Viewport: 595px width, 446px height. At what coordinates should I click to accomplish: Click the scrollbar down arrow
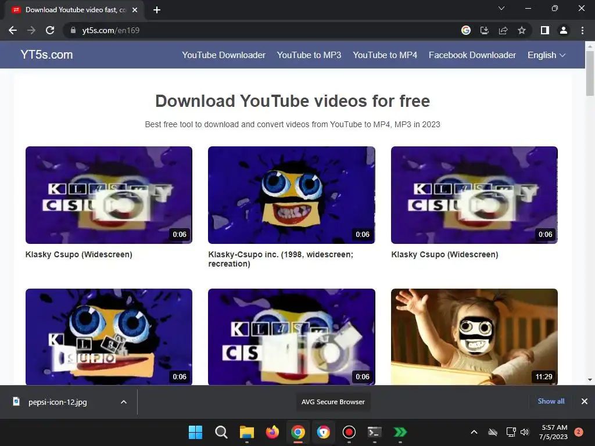[590, 379]
